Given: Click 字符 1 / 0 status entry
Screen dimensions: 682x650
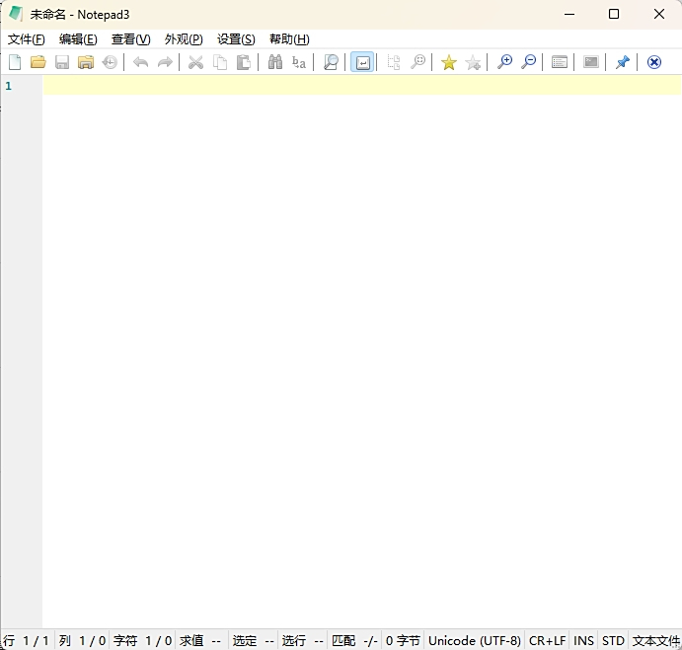Looking at the screenshot, I should point(142,640).
